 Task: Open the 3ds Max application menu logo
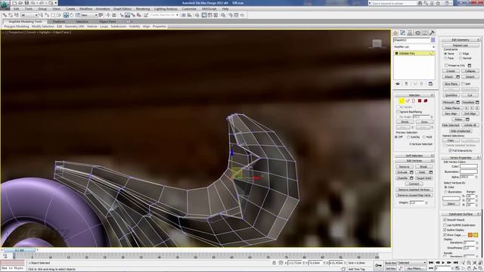(x=5, y=5)
